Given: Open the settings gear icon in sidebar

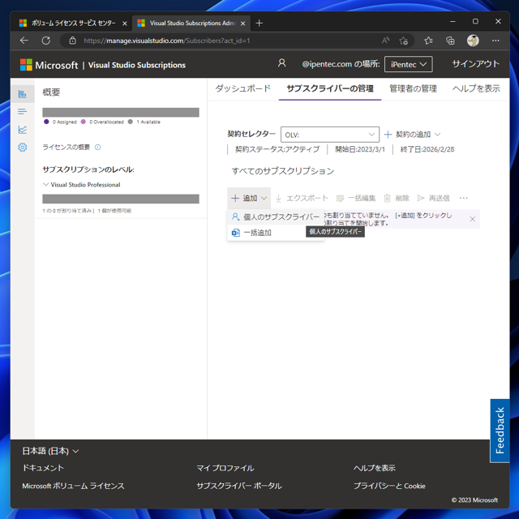Looking at the screenshot, I should point(22,147).
